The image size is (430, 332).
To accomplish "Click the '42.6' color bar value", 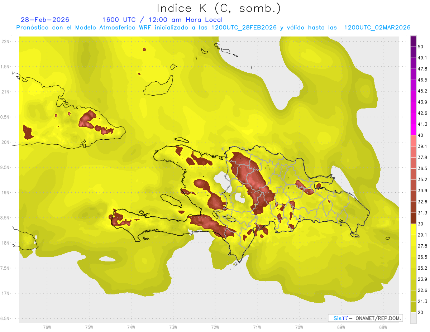I will click(422, 113).
